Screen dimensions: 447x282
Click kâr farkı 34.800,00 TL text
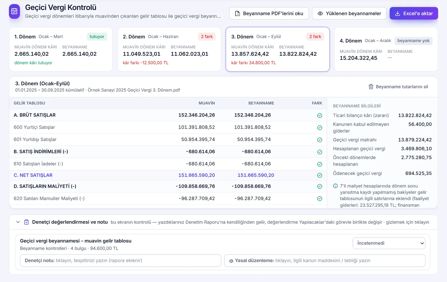[x=253, y=63]
